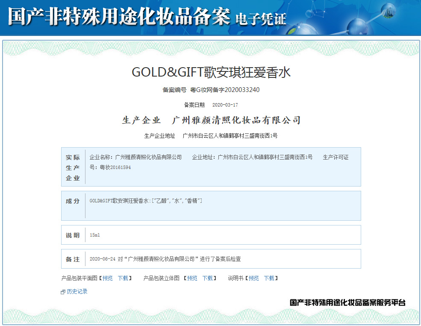Click the banner title 国产非特殊用途化妆品备案
Image resolution: width=421 pixels, height=326 pixels.
(x=119, y=17)
